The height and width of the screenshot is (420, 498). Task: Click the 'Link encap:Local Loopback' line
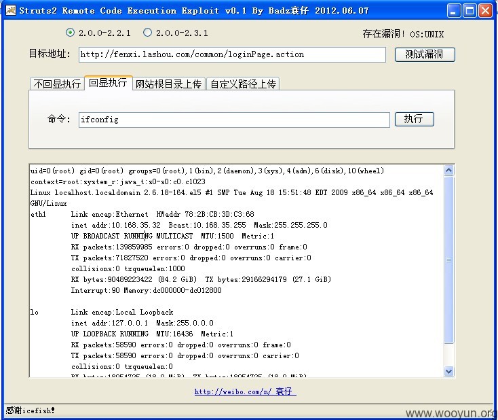(x=122, y=312)
